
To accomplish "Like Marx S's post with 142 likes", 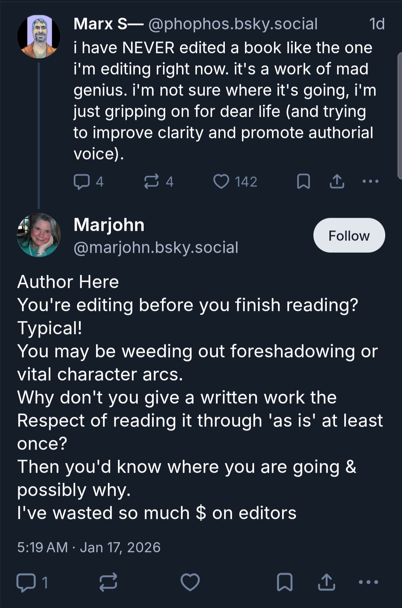I will [221, 182].
